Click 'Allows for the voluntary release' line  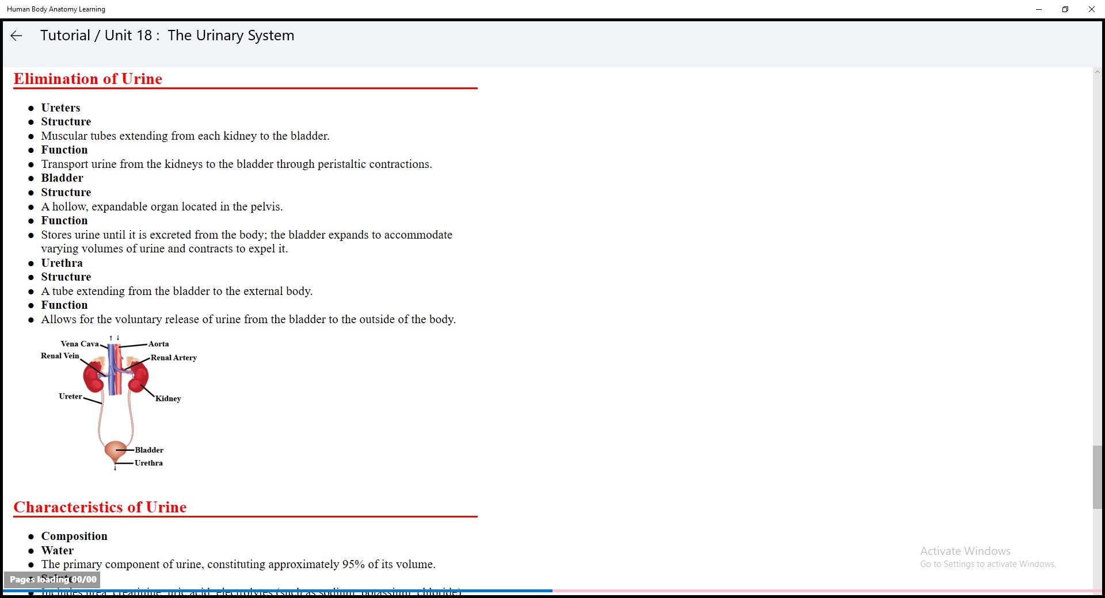(x=249, y=319)
